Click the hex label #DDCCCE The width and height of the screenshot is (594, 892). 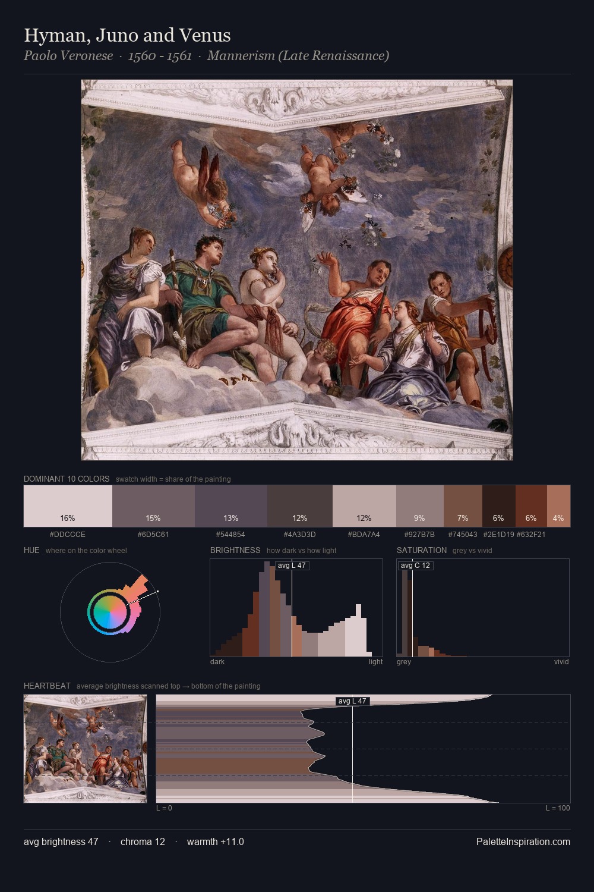tap(68, 535)
